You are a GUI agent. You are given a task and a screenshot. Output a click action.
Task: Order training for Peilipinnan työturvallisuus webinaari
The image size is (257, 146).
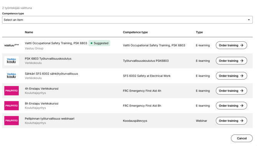click(231, 121)
